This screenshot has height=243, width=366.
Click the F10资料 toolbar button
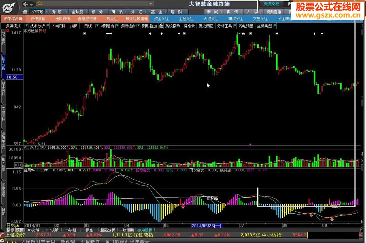pyautogui.click(x=59, y=26)
